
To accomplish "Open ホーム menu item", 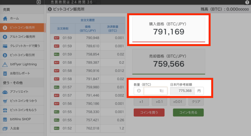I will [x=22, y=18].
